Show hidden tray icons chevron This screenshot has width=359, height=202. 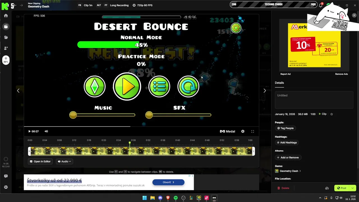tap(320, 198)
